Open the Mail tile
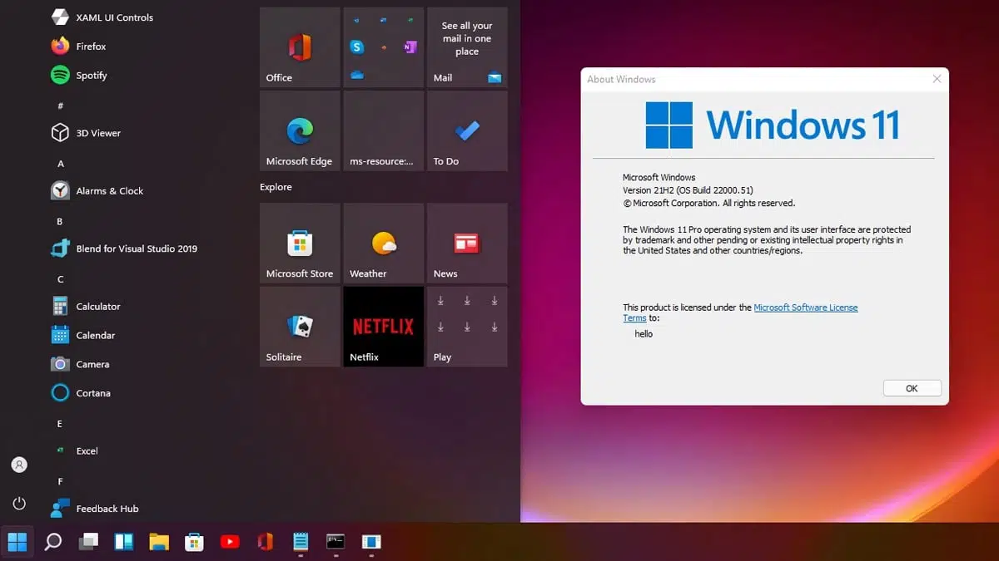 pos(466,47)
